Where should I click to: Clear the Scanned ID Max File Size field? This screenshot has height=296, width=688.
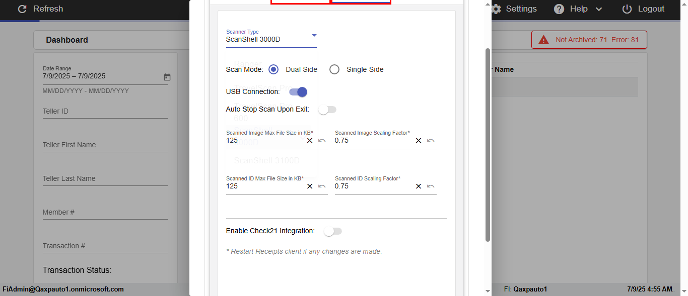[x=310, y=186]
